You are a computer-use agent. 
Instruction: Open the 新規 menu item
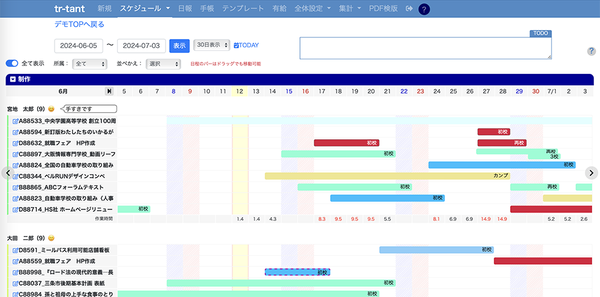coord(104,8)
